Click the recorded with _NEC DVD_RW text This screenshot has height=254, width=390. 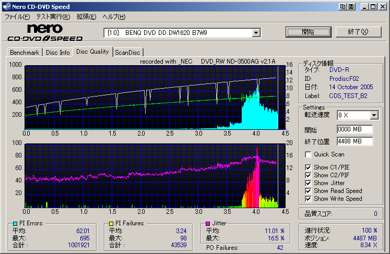coord(208,62)
